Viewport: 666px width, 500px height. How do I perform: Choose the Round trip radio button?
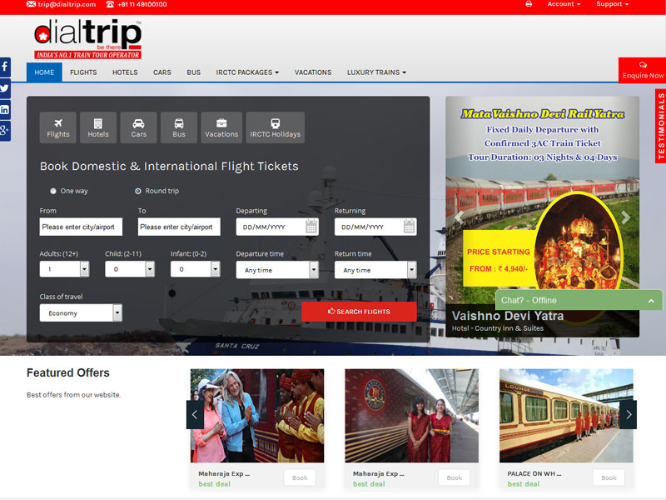click(x=138, y=191)
